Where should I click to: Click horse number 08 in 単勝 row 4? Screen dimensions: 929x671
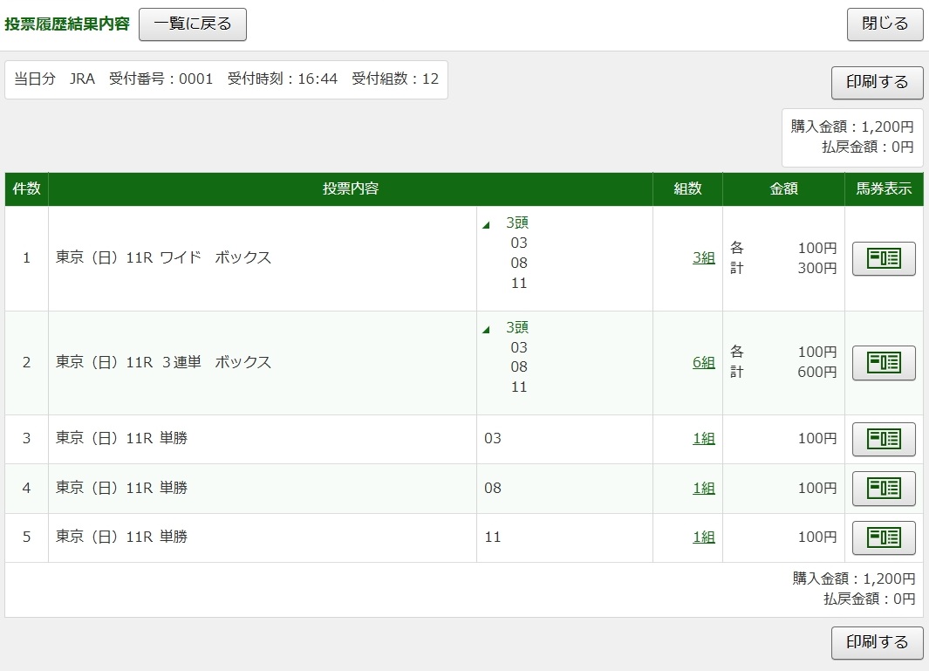pyautogui.click(x=493, y=488)
